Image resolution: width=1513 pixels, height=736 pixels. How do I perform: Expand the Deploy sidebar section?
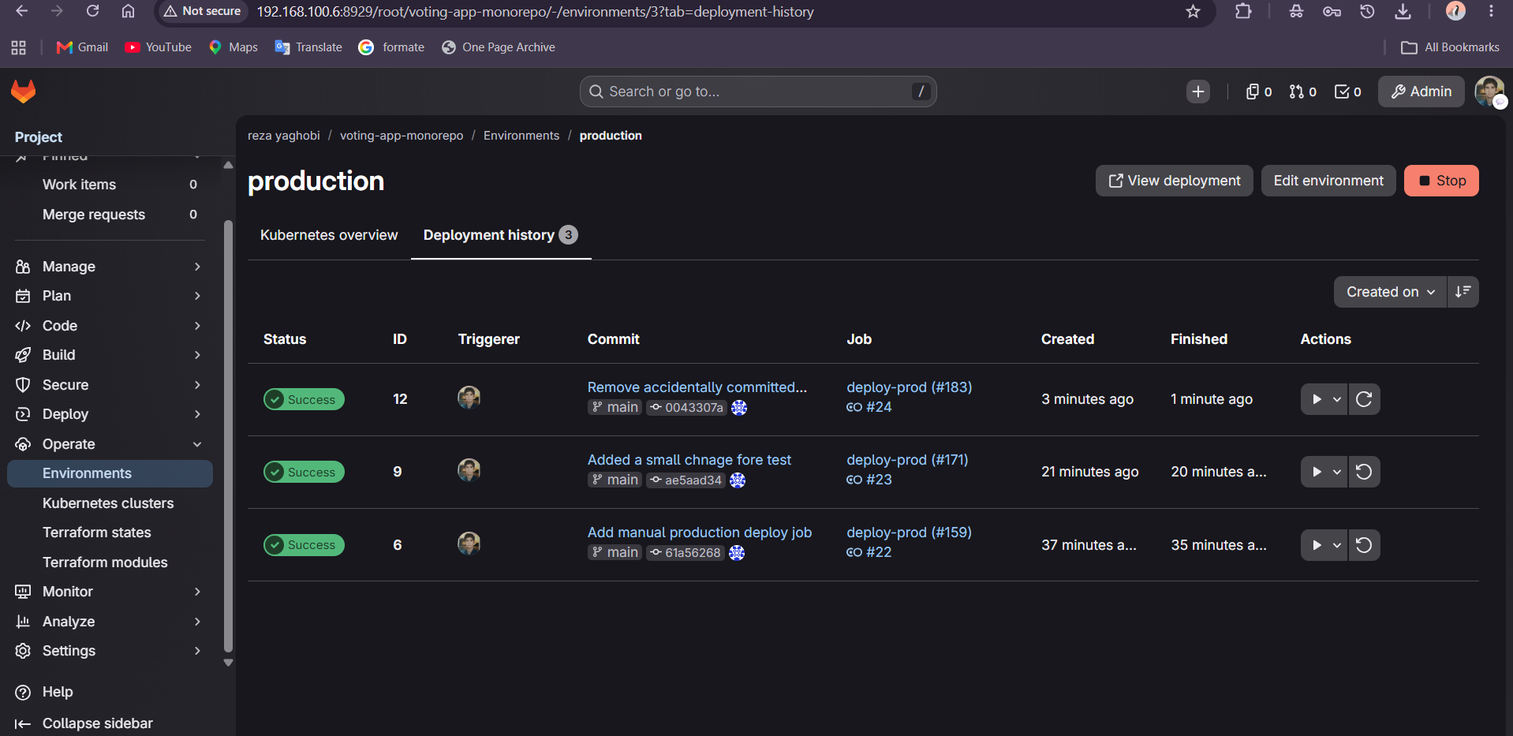[x=110, y=414]
